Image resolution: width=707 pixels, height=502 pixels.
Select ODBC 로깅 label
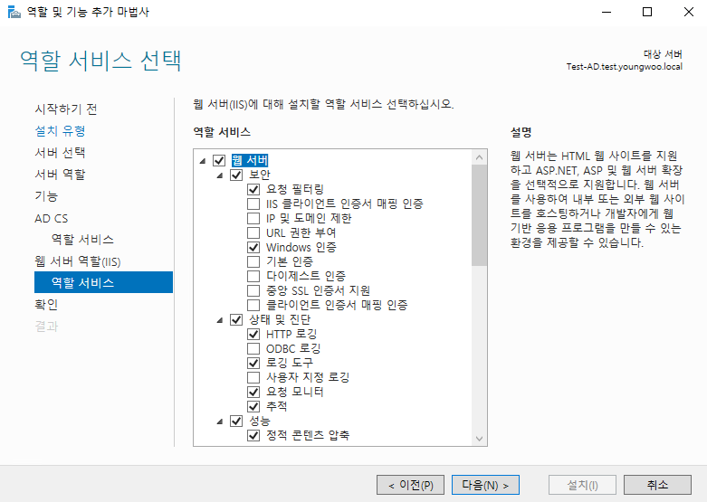(293, 348)
